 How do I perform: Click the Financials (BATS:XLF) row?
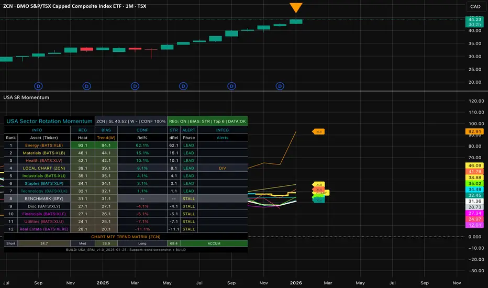126,214
